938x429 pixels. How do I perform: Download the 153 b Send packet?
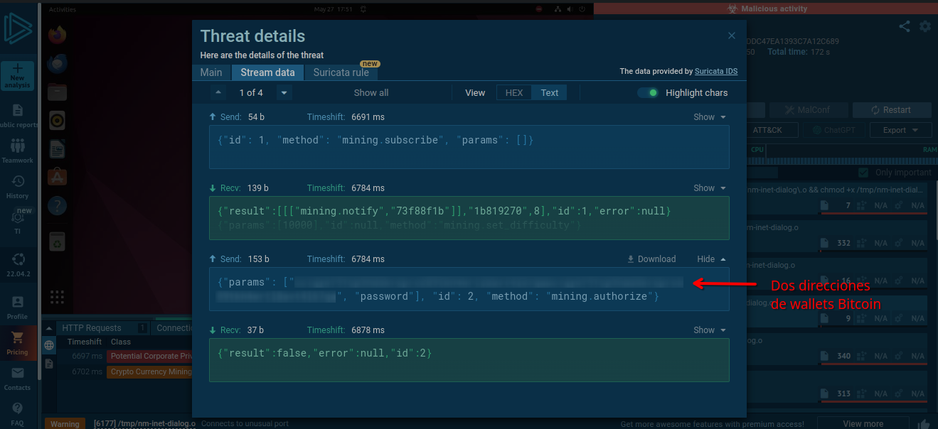[x=651, y=259]
